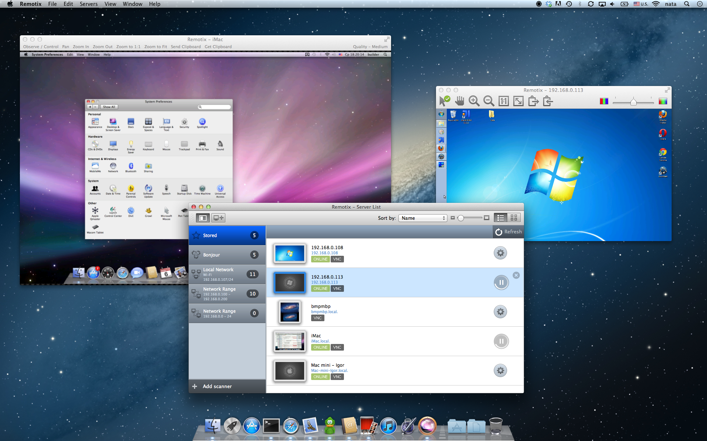Click Observe / Control in iMac window
707x441 pixels.
(x=41, y=47)
